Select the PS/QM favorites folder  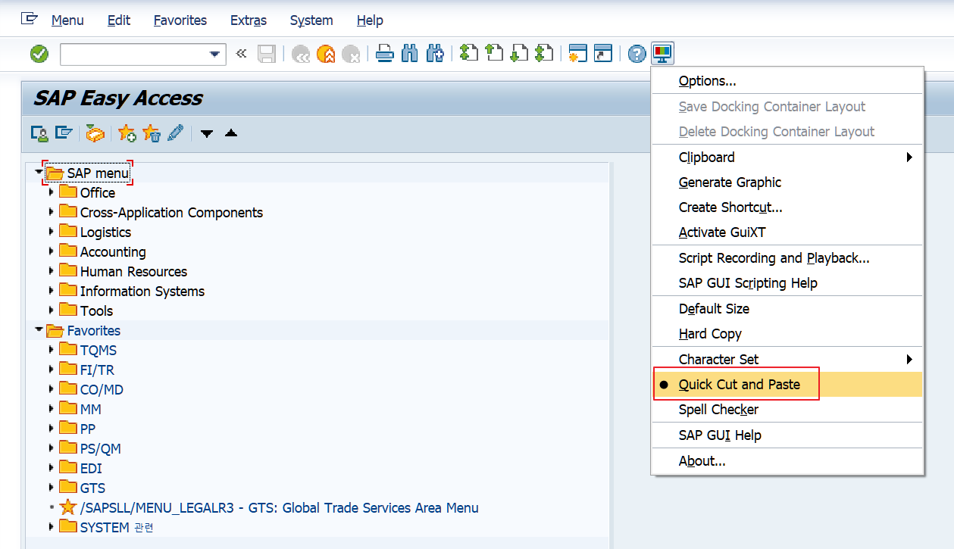click(x=100, y=449)
